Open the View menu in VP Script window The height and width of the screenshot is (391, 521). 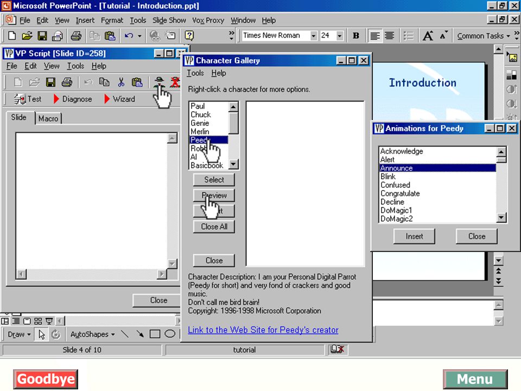[52, 66]
